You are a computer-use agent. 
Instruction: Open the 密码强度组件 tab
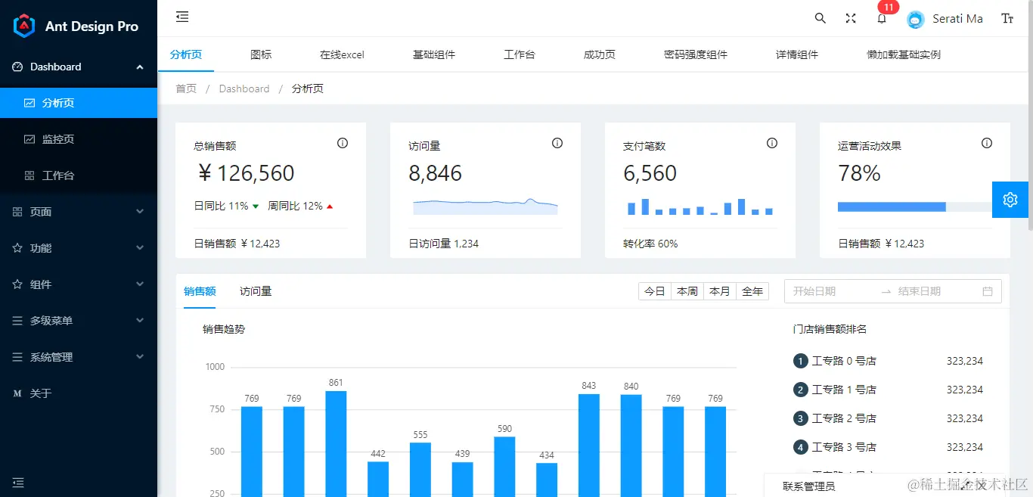click(x=696, y=54)
